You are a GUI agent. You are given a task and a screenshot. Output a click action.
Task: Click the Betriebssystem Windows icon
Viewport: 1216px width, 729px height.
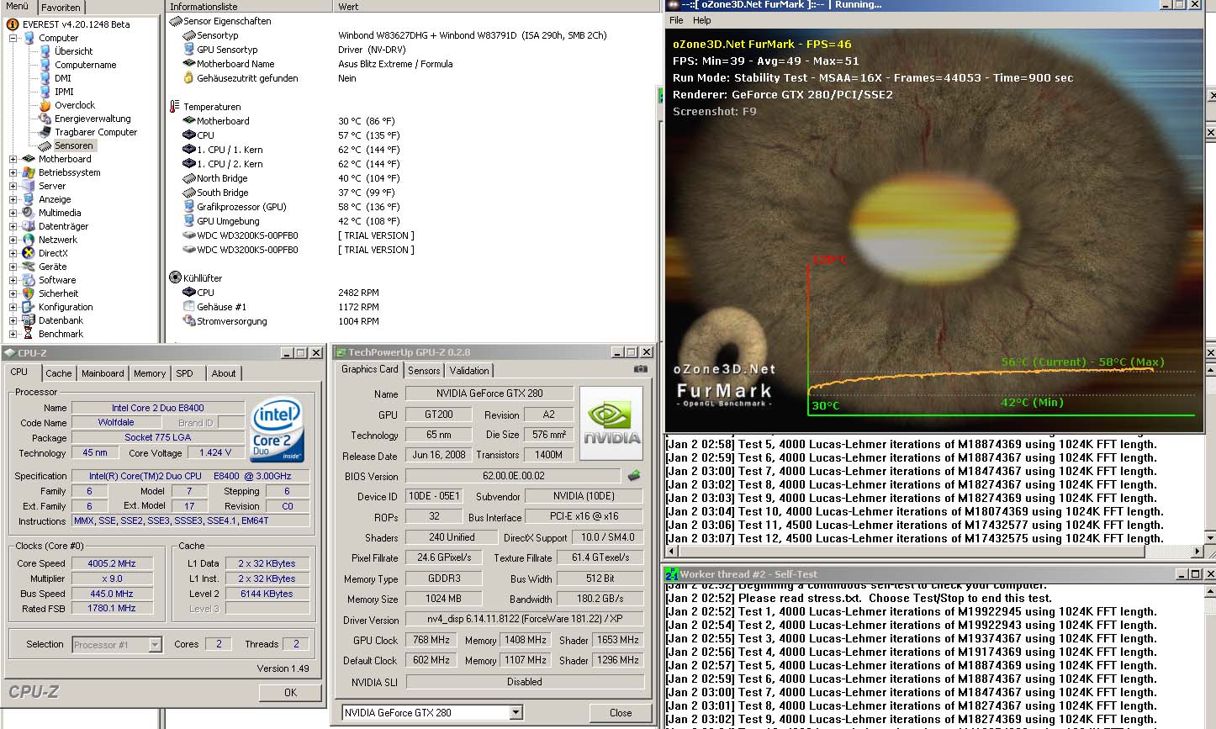tap(29, 172)
